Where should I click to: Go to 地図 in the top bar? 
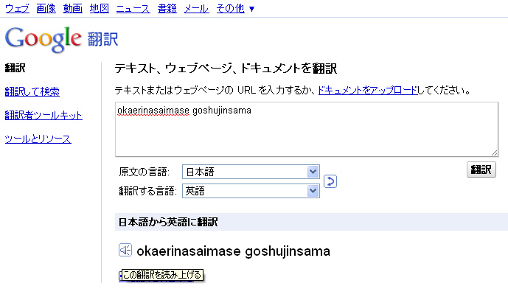click(100, 8)
